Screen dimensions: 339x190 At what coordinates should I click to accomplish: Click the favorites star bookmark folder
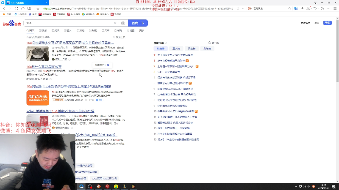click(x=7, y=14)
